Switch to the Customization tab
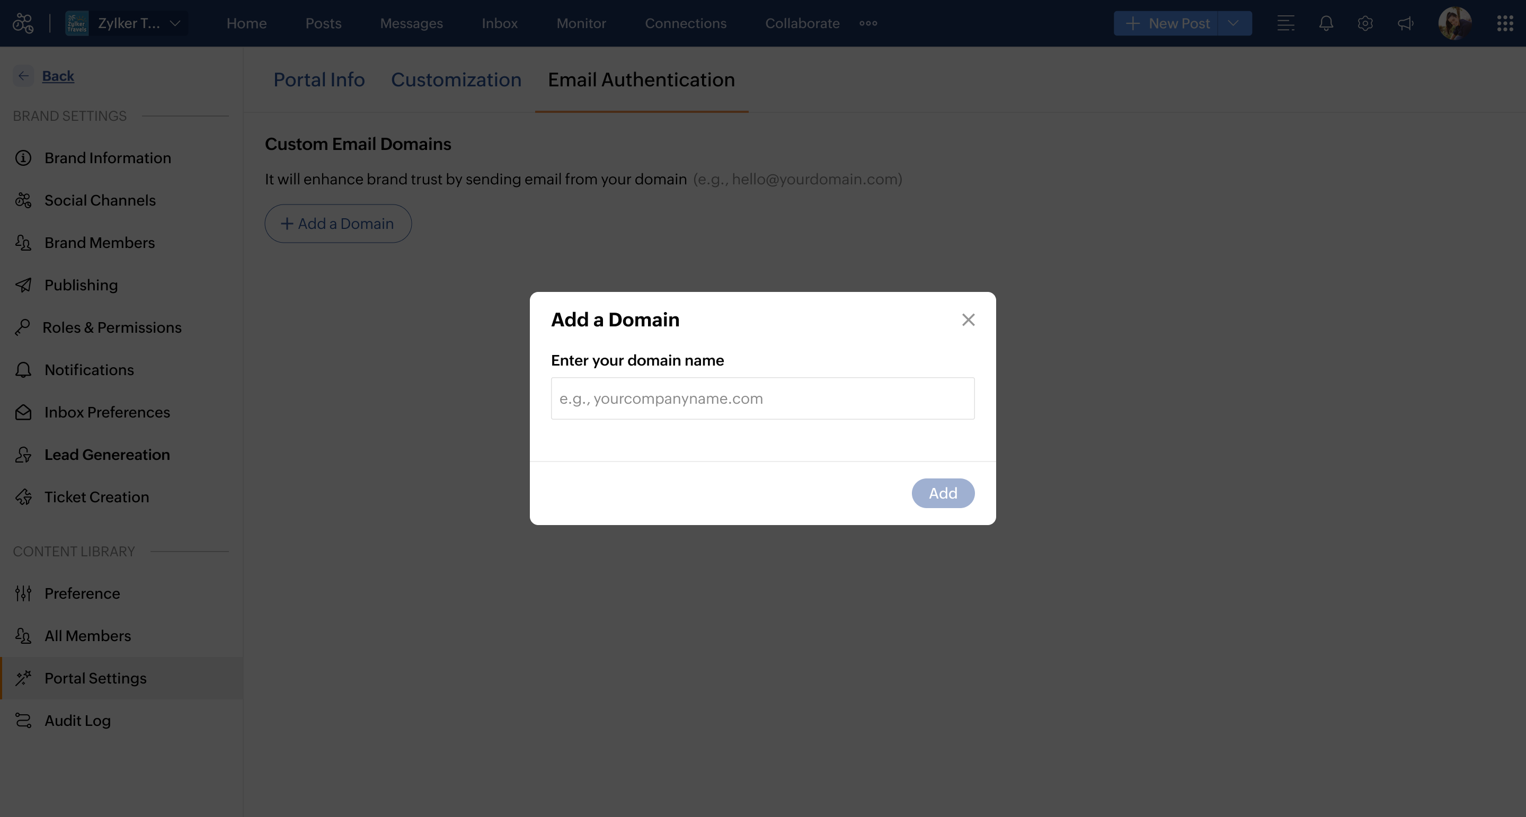 (x=456, y=79)
